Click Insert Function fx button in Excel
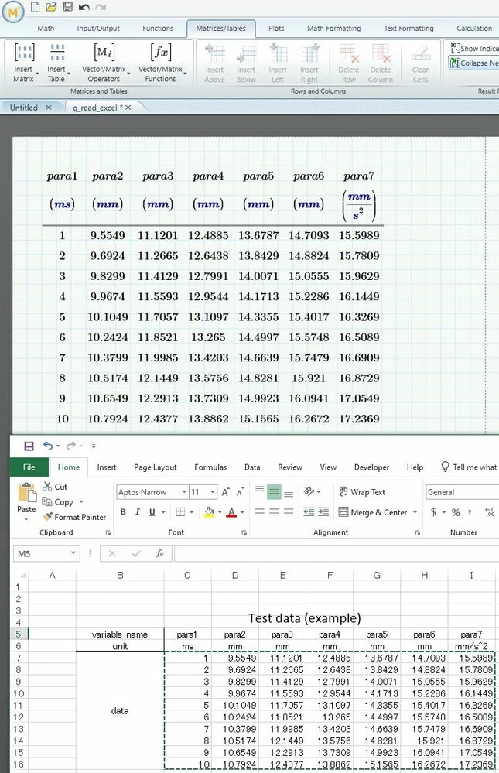The image size is (499, 773). pos(160,553)
